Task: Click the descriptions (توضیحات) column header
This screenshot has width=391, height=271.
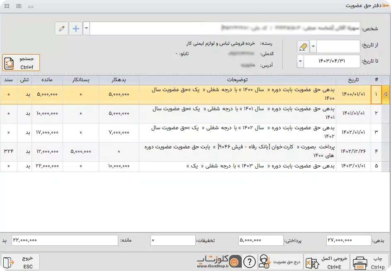Action: click(238, 80)
